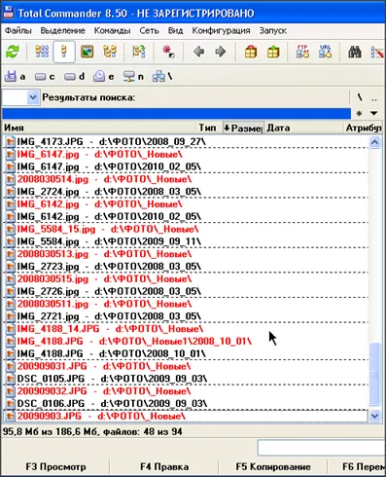
Task: Click the Total Commander title bar icon
Action: [9, 13]
